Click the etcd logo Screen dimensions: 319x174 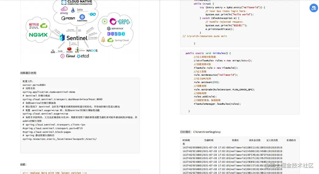[83, 56]
